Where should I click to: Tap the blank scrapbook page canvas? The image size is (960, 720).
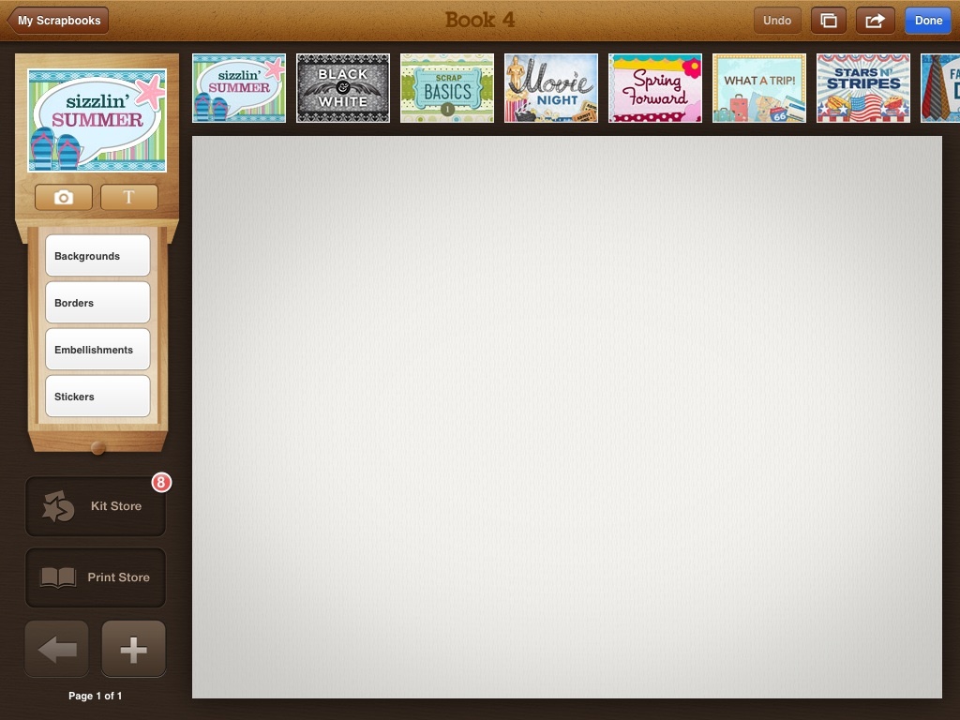(x=566, y=417)
